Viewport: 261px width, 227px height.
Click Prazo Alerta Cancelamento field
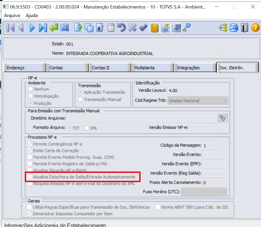[214, 183]
